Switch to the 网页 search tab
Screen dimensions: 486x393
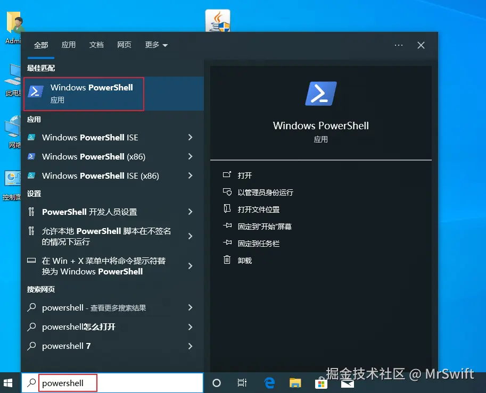pos(124,45)
